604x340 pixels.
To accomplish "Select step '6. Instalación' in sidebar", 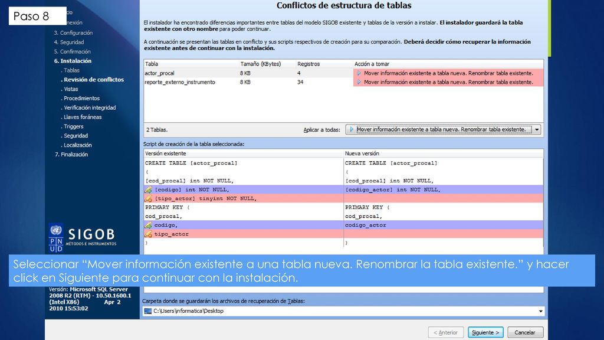I will coord(73,61).
